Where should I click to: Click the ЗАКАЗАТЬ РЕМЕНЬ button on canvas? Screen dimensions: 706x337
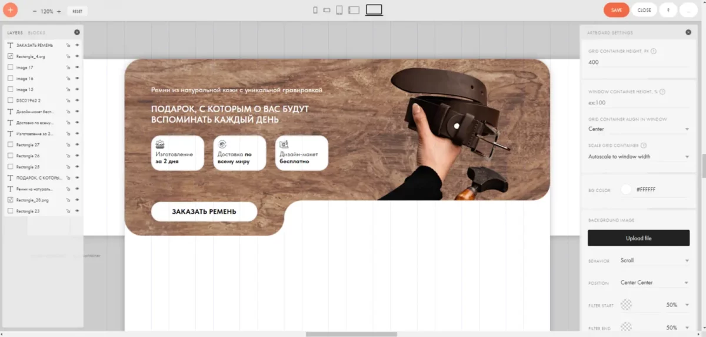pos(204,211)
